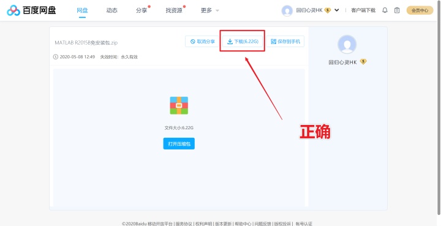441x226 pixels.
Task: Open the 版本更新 footer link
Action: [224, 224]
